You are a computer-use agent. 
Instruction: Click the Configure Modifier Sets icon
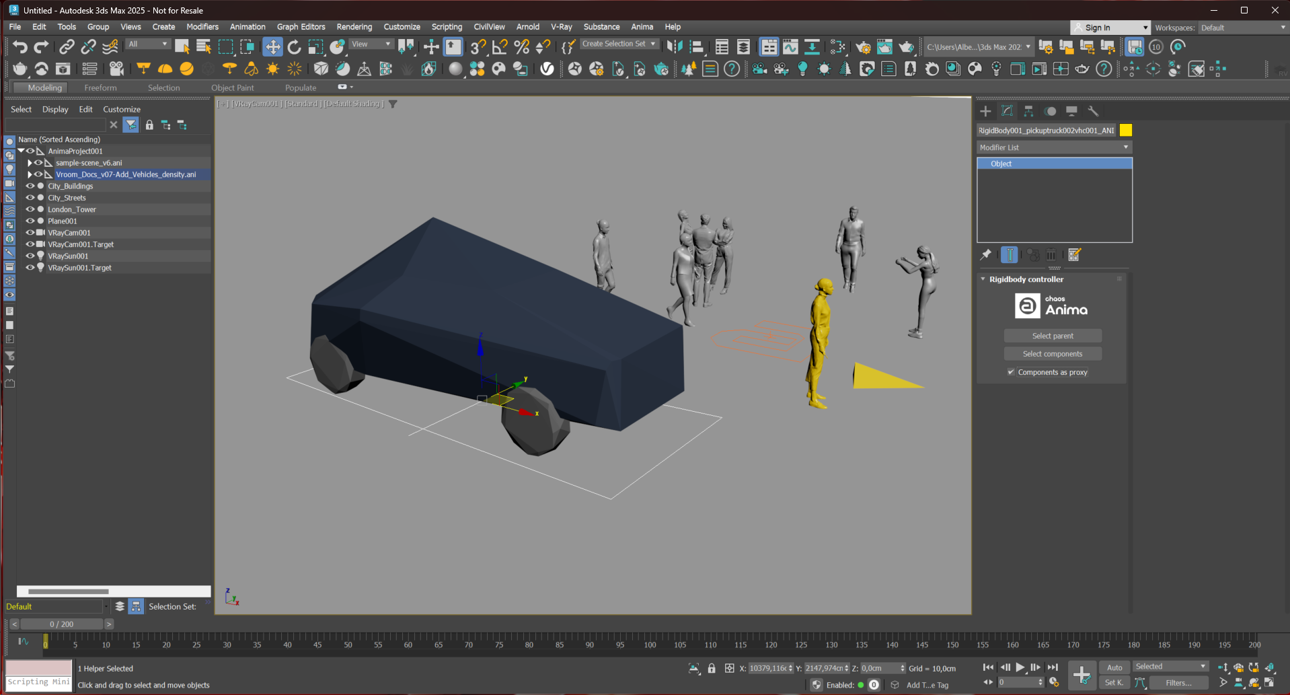(1074, 255)
